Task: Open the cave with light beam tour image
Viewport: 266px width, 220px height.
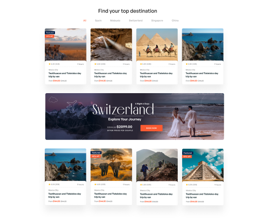Action: (x=111, y=45)
